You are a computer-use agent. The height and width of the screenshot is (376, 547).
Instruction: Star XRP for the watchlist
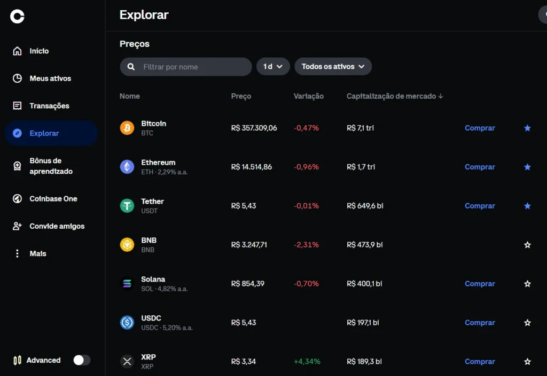[x=527, y=362]
